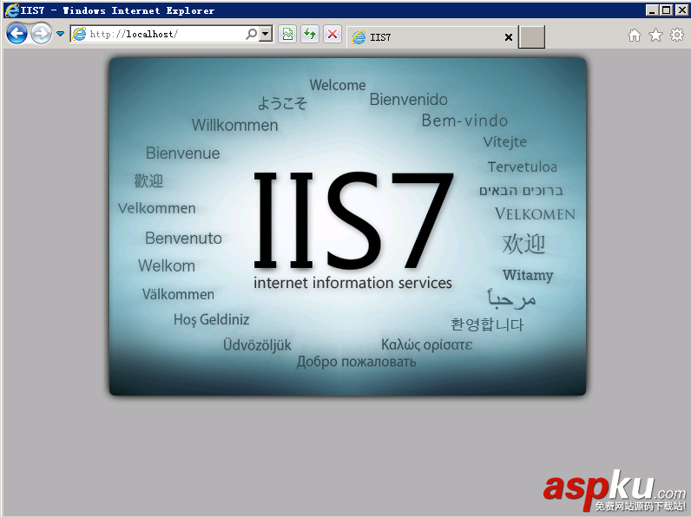Expand the address bar autocomplete dropdown
The height and width of the screenshot is (517, 691).
pyautogui.click(x=266, y=34)
